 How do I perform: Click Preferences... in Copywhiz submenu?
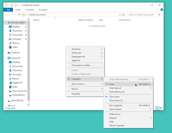tap(128, 114)
